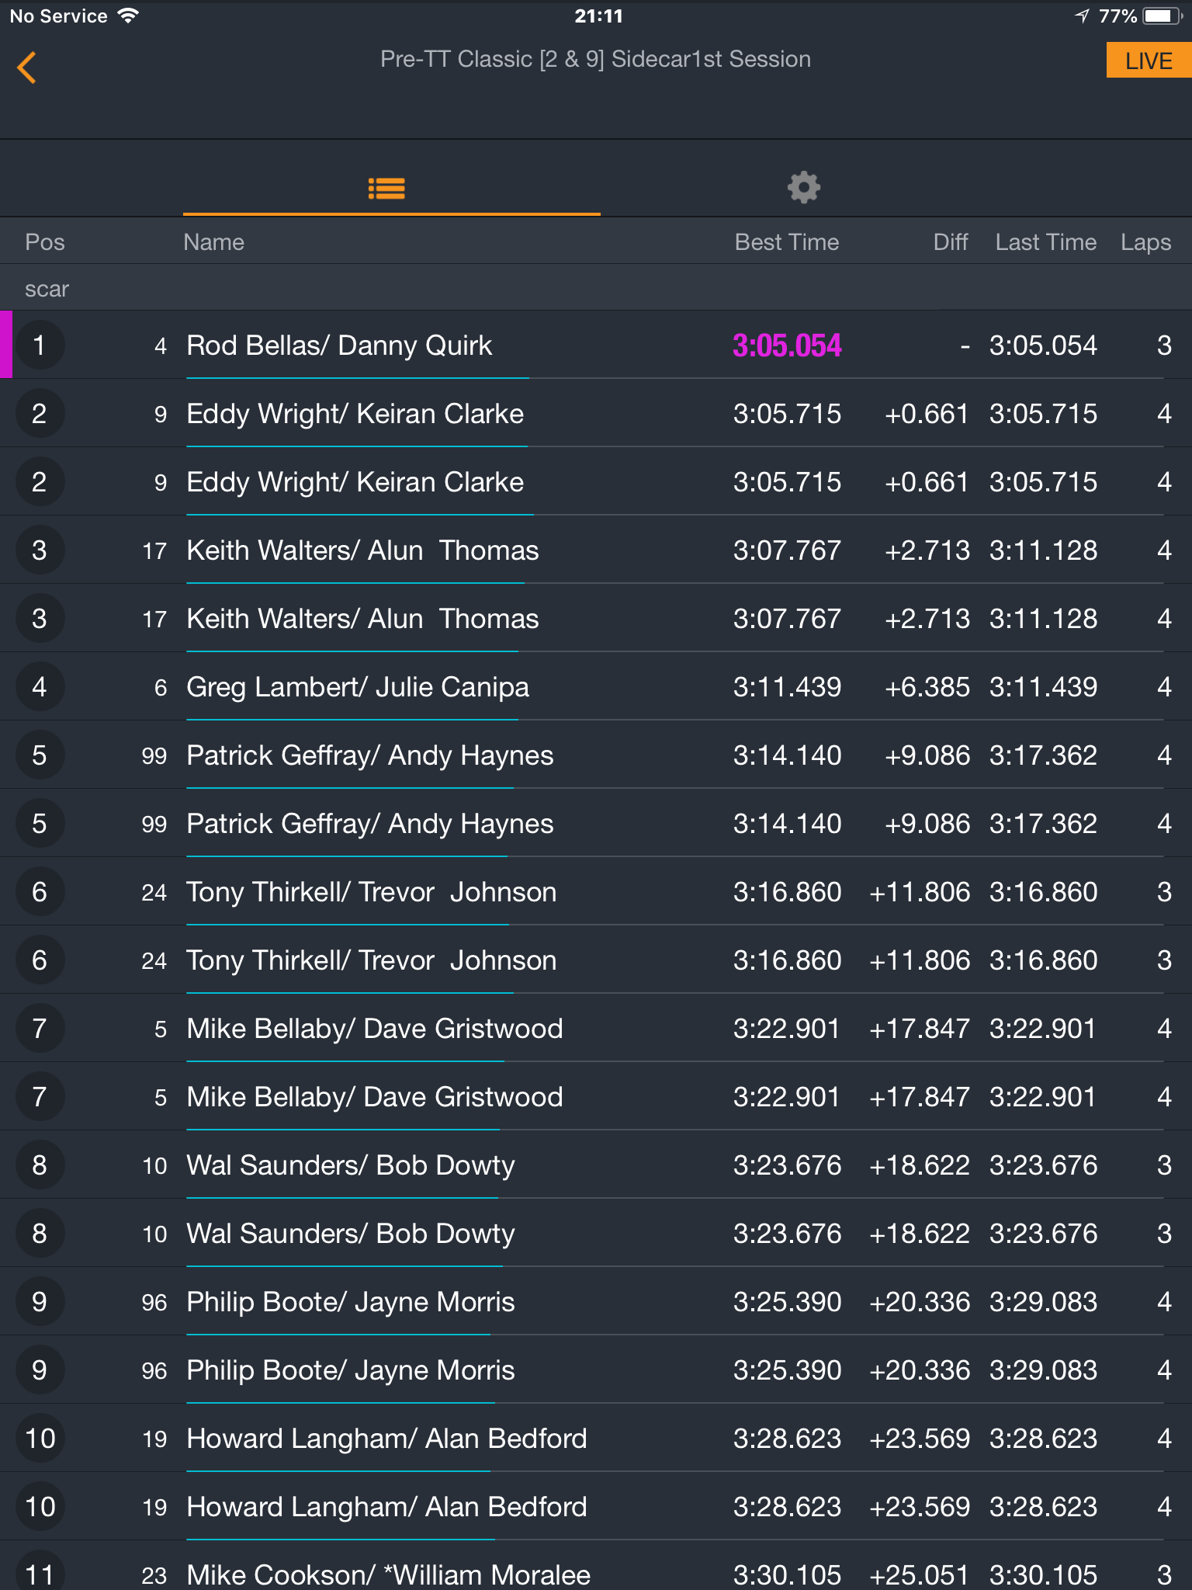Select the orange results list tab
Screen dimensions: 1192x1590
[386, 188]
